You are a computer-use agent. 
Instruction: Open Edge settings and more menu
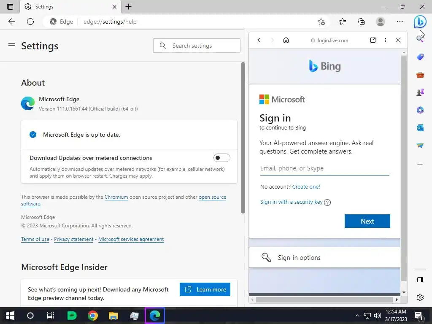point(400,22)
